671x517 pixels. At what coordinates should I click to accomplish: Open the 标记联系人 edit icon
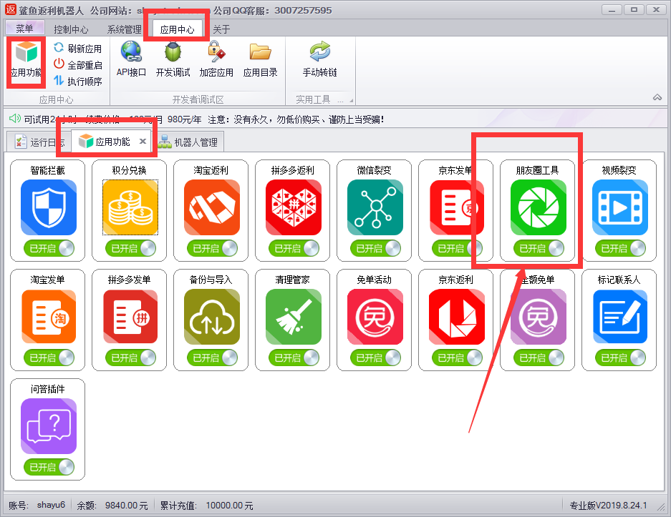tap(620, 317)
